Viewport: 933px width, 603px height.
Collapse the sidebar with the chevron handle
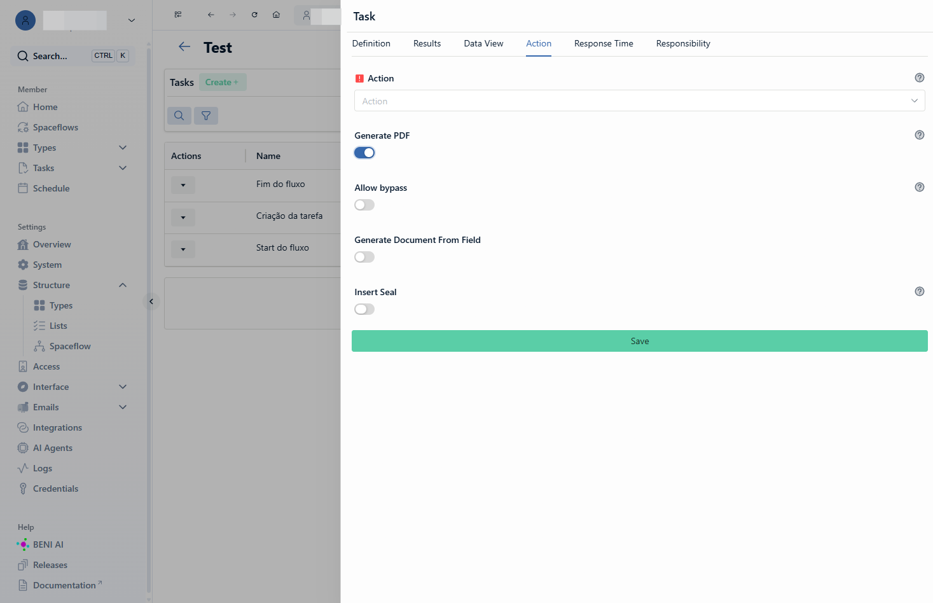[x=151, y=301]
